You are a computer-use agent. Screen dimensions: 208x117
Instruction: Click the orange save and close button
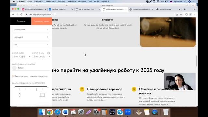click(42, 21)
